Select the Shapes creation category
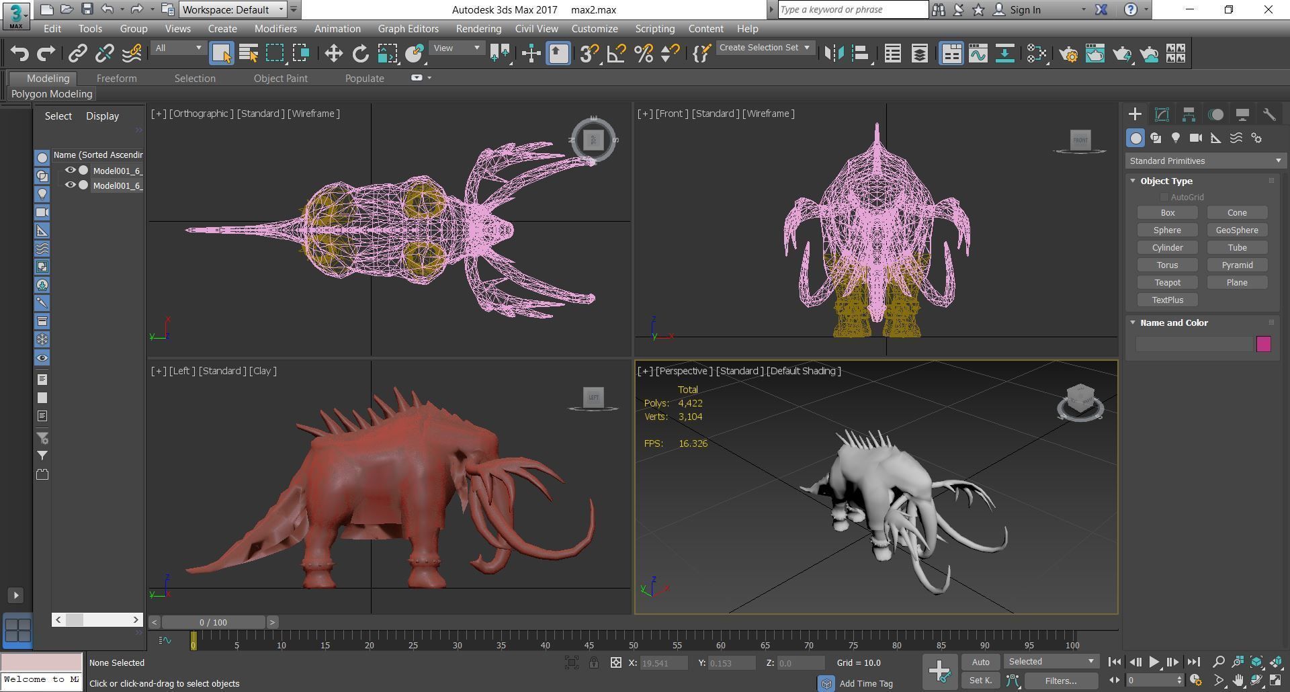Image resolution: width=1290 pixels, height=692 pixels. click(1156, 138)
